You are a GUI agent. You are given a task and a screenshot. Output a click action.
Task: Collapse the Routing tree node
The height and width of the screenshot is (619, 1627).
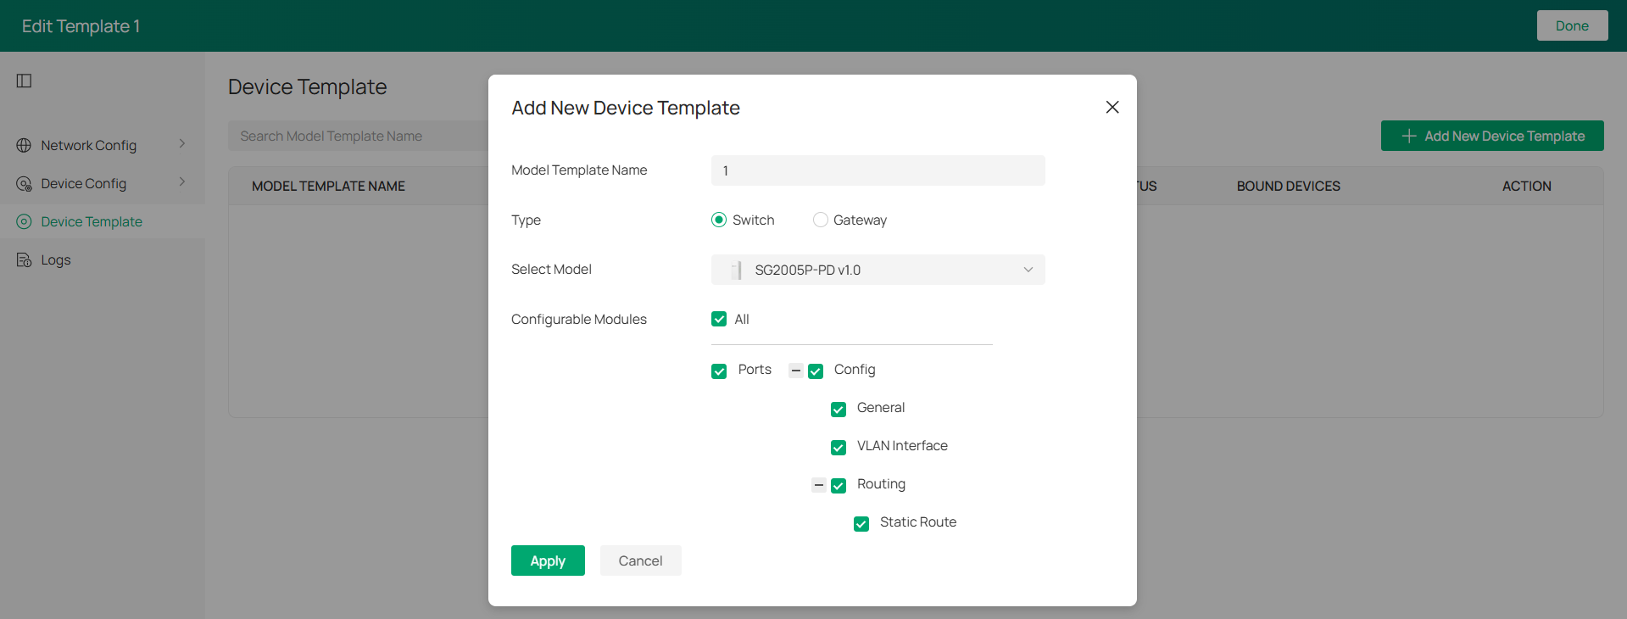click(819, 485)
